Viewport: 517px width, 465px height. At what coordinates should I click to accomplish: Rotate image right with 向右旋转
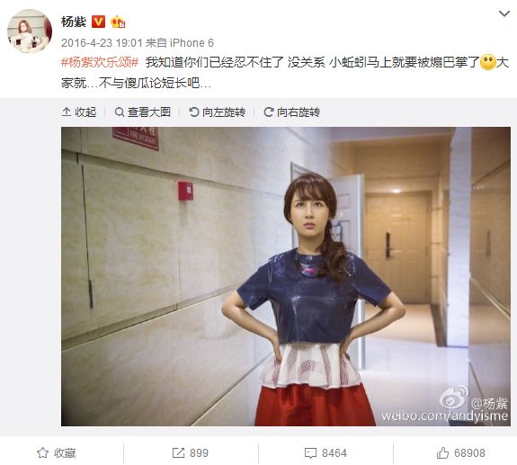(x=292, y=112)
